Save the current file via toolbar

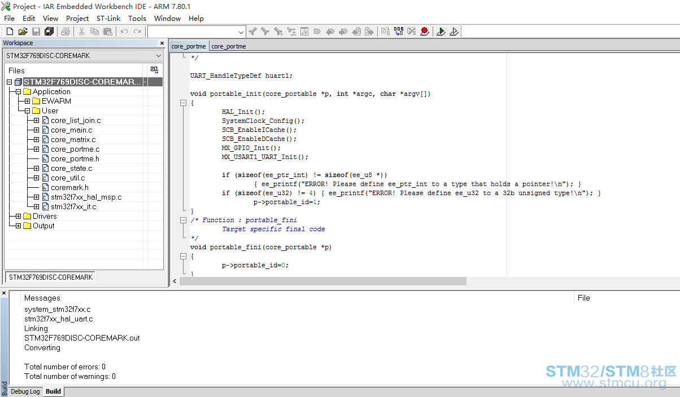pos(36,32)
